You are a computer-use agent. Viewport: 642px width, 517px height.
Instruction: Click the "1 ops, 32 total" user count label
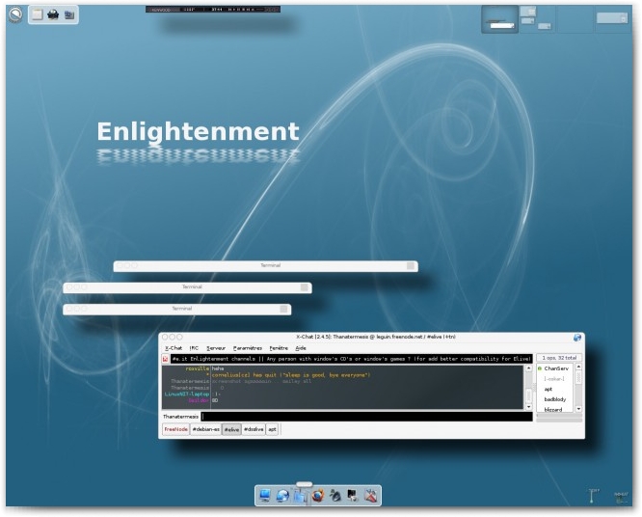(x=559, y=358)
